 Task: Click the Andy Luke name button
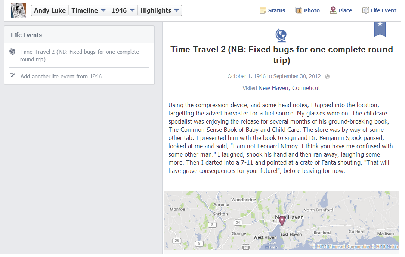point(50,10)
